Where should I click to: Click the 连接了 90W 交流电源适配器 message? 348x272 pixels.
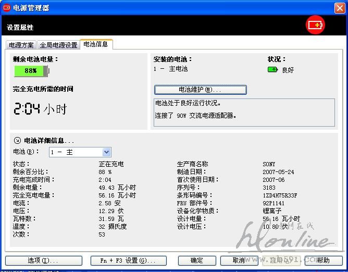click(195, 116)
